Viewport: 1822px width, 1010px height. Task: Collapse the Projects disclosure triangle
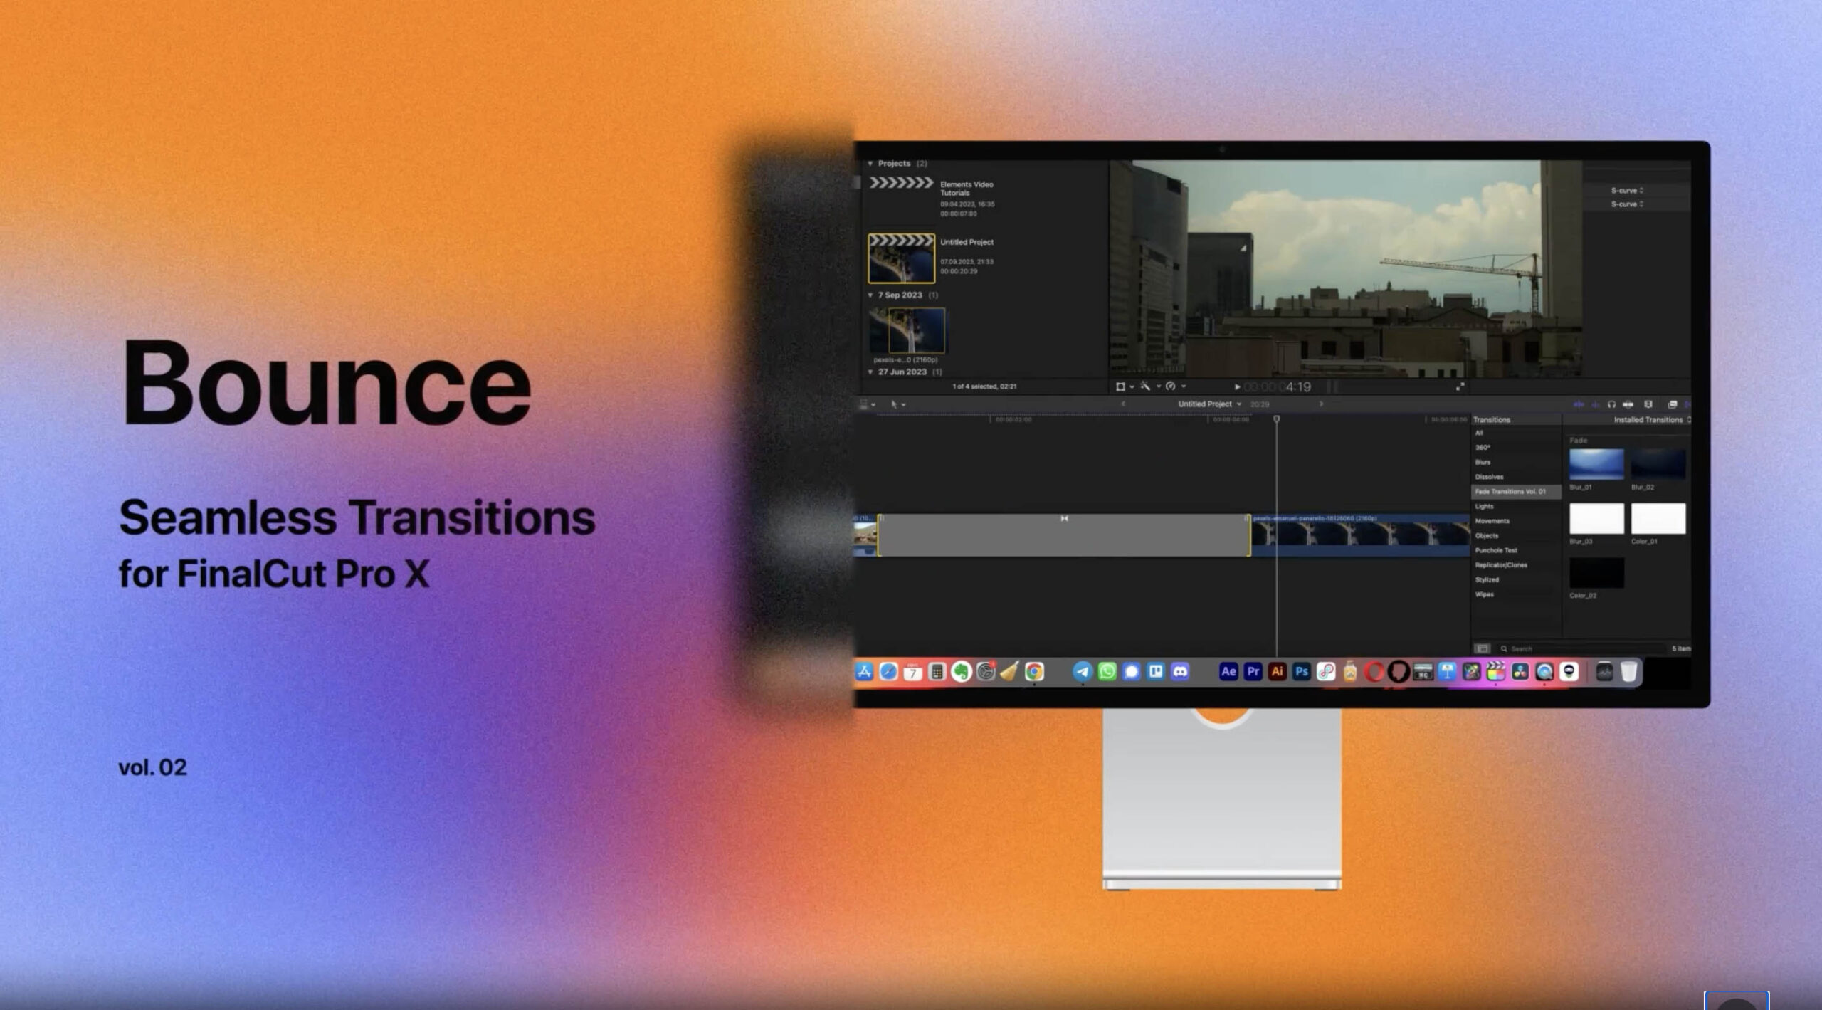point(870,164)
